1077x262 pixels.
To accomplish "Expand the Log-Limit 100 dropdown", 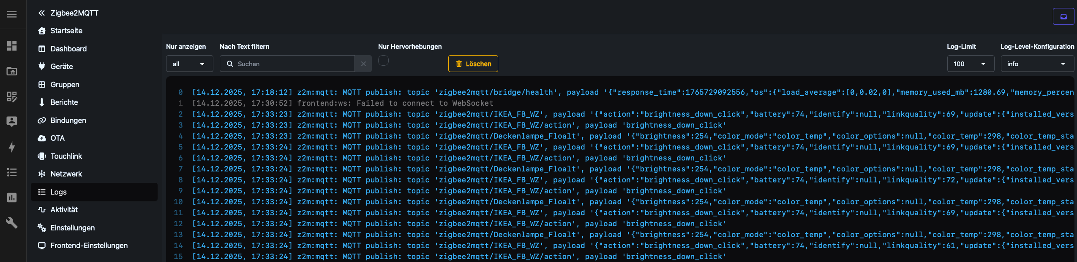I will click(x=970, y=64).
